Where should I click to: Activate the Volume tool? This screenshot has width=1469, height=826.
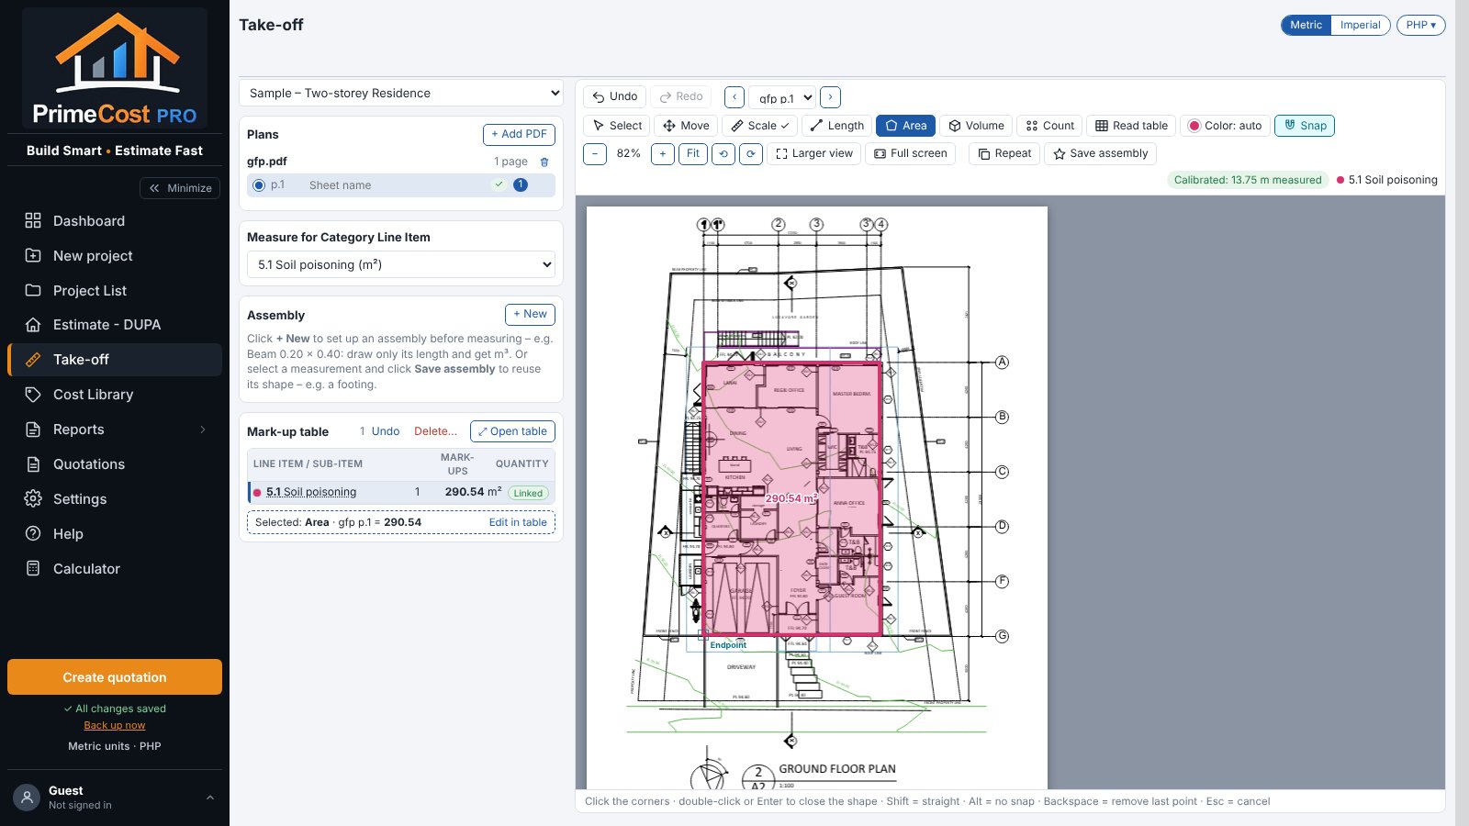976,126
